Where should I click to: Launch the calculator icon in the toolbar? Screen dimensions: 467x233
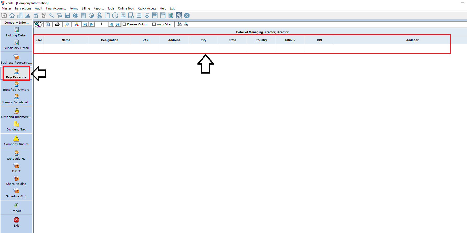tap(83, 16)
